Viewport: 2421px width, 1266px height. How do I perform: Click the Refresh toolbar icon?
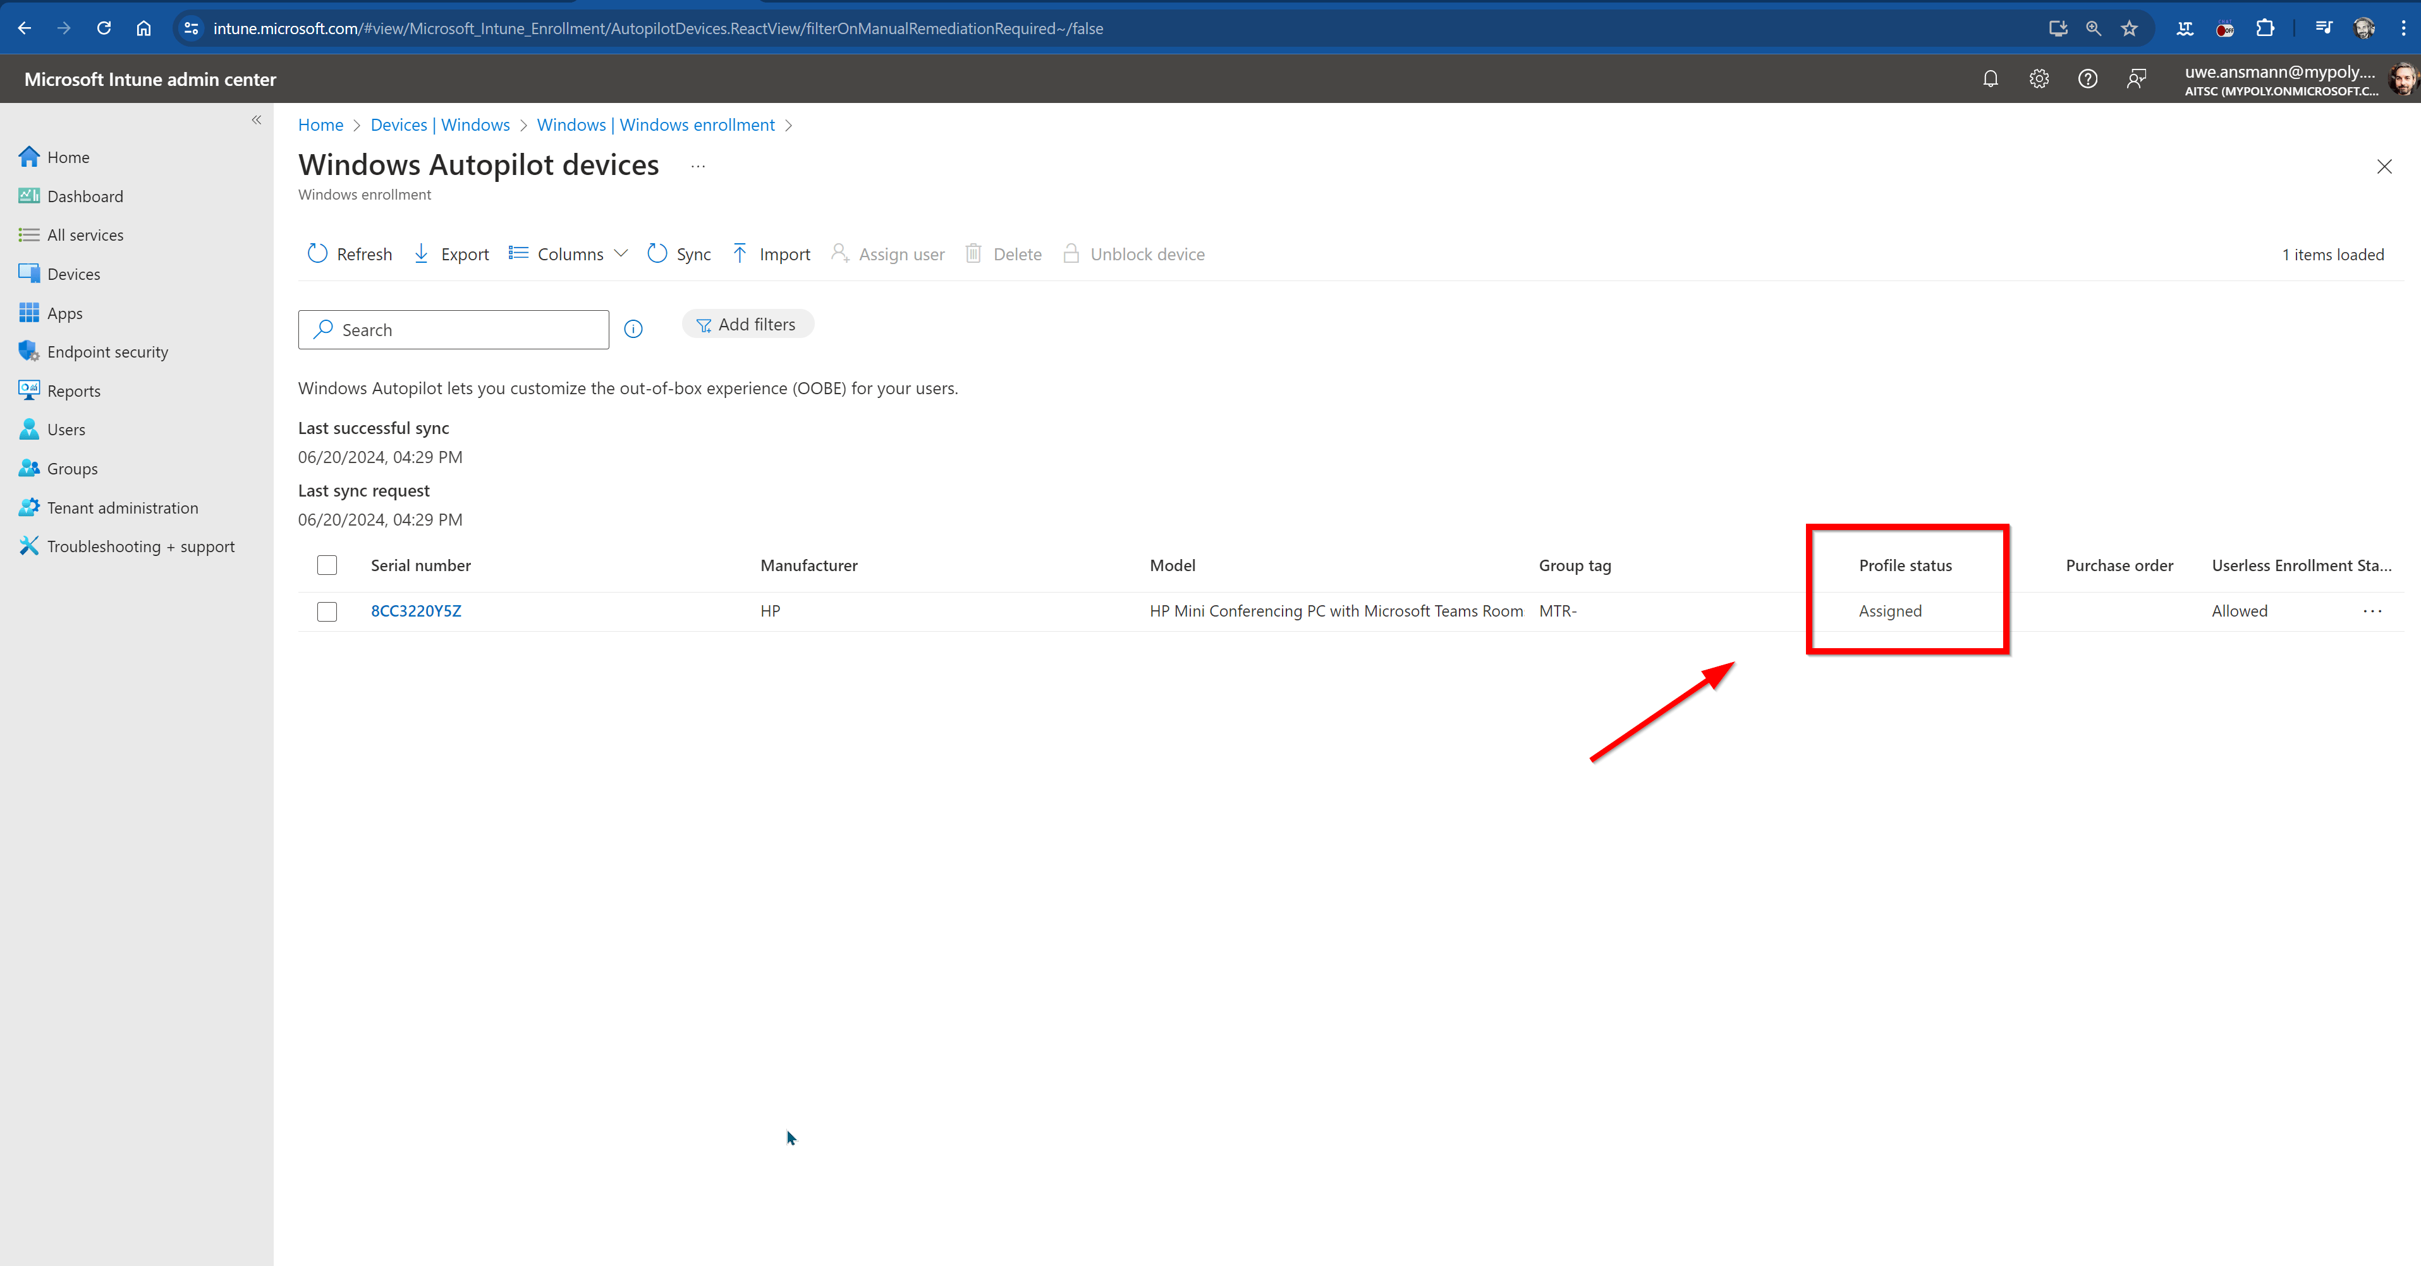[318, 253]
